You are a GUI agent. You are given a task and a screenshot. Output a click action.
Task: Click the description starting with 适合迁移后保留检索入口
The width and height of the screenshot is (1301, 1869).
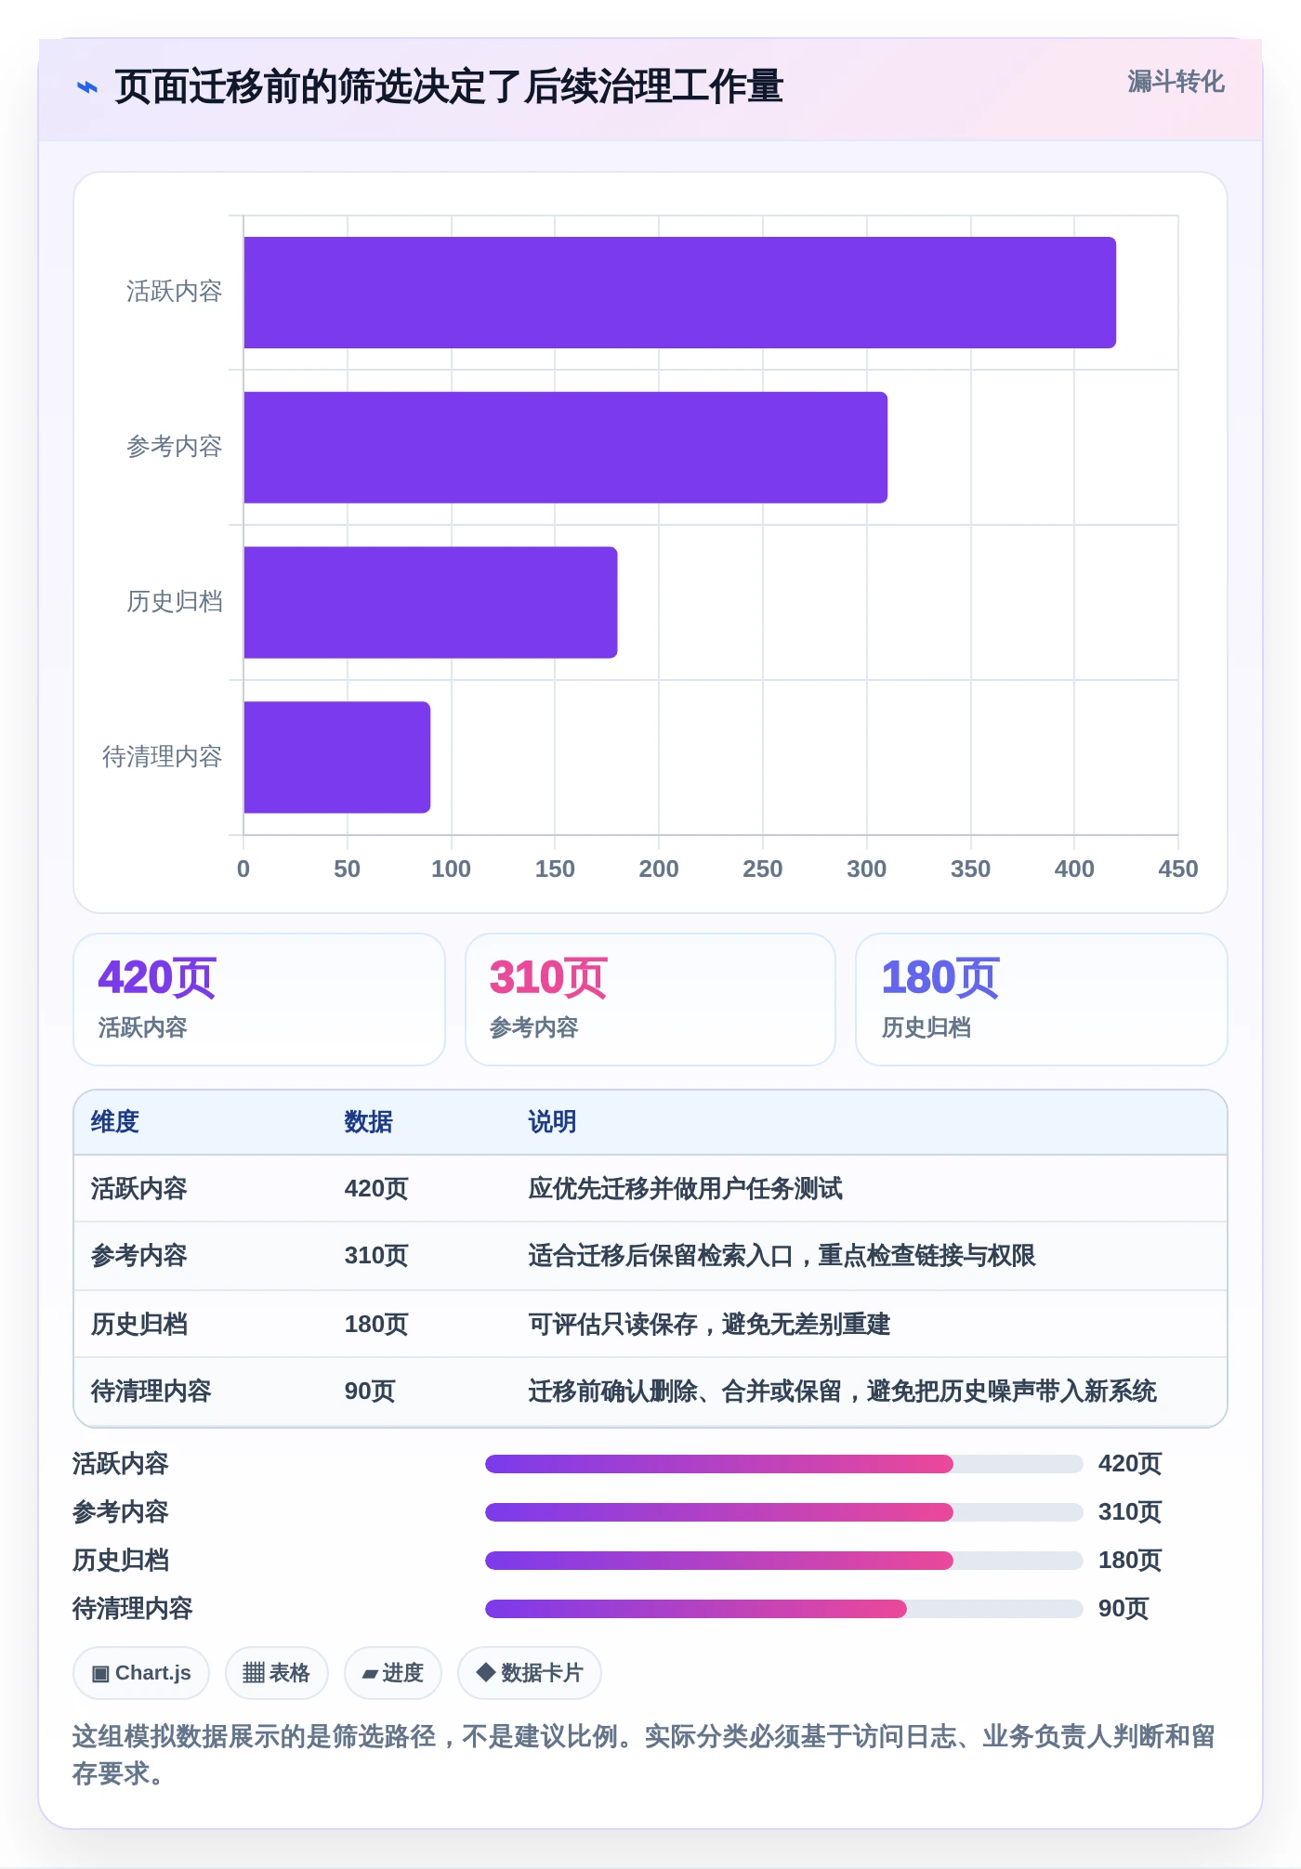point(782,1256)
